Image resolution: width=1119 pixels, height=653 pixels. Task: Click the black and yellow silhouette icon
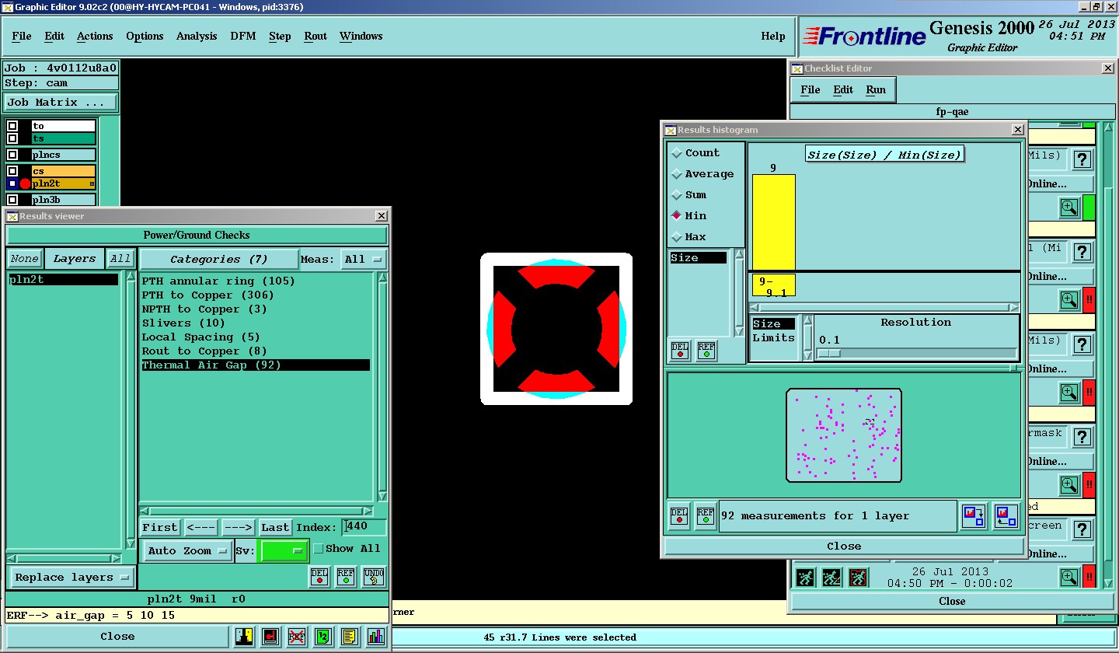point(245,637)
